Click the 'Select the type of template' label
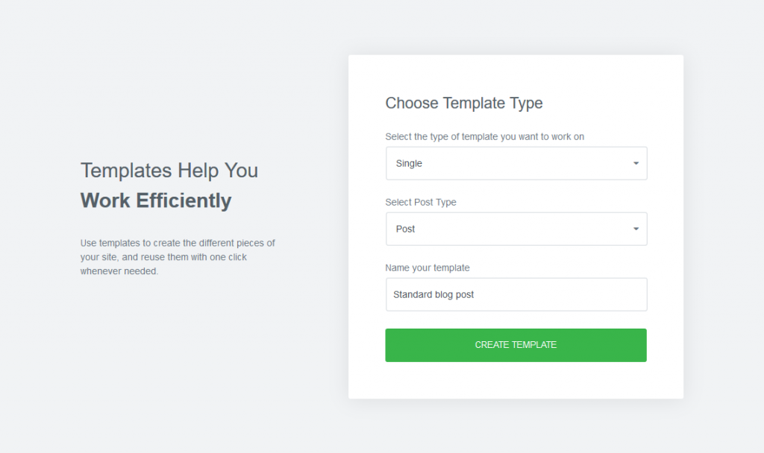This screenshot has height=453, width=764. [x=484, y=136]
